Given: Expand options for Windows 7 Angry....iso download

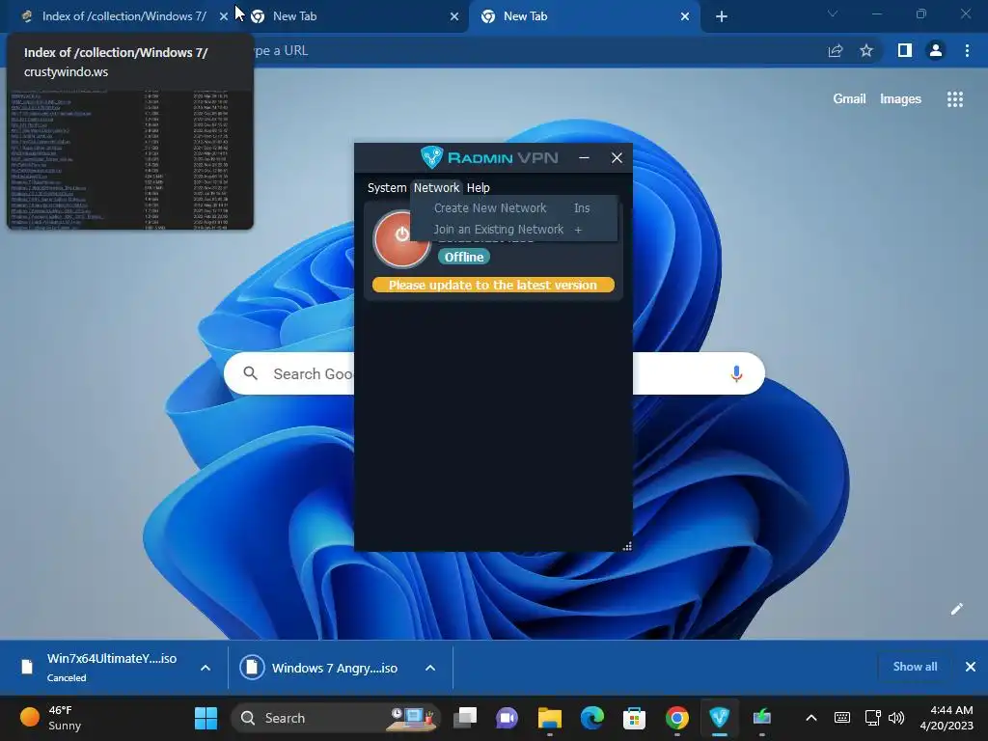Looking at the screenshot, I should (430, 668).
